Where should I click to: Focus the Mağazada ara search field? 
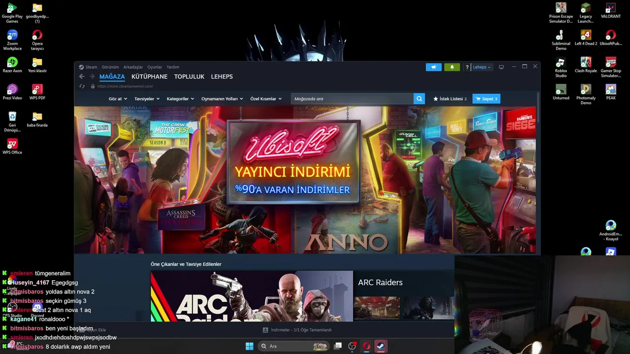point(352,99)
